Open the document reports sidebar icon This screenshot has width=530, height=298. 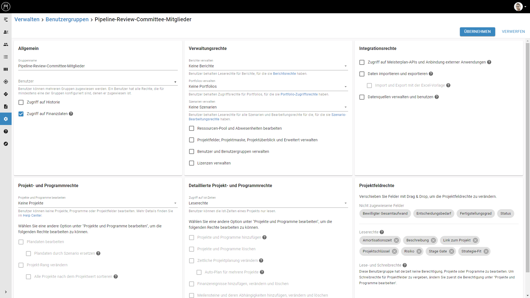[x=6, y=107]
